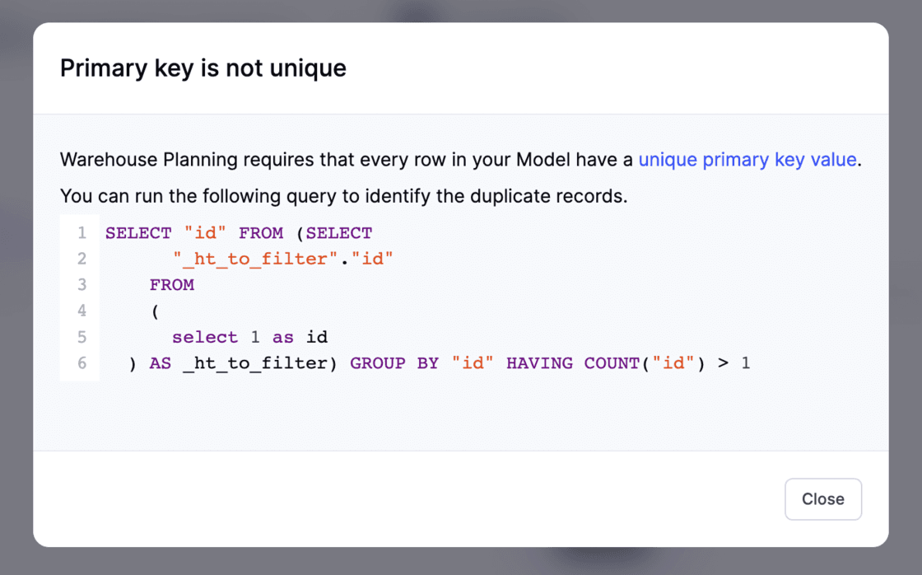Click the "AS _ht_to_filter" alias text
This screenshot has width=922, height=575.
[238, 362]
